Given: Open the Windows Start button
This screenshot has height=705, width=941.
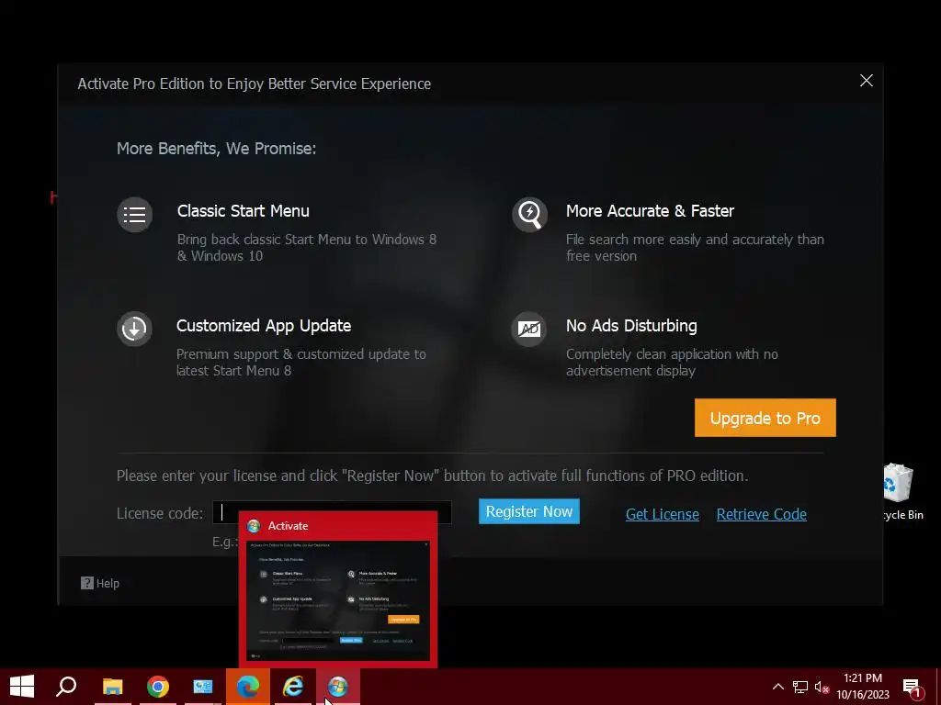Looking at the screenshot, I should (x=22, y=687).
